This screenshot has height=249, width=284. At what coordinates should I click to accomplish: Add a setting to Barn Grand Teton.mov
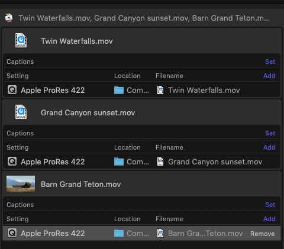tap(269, 219)
